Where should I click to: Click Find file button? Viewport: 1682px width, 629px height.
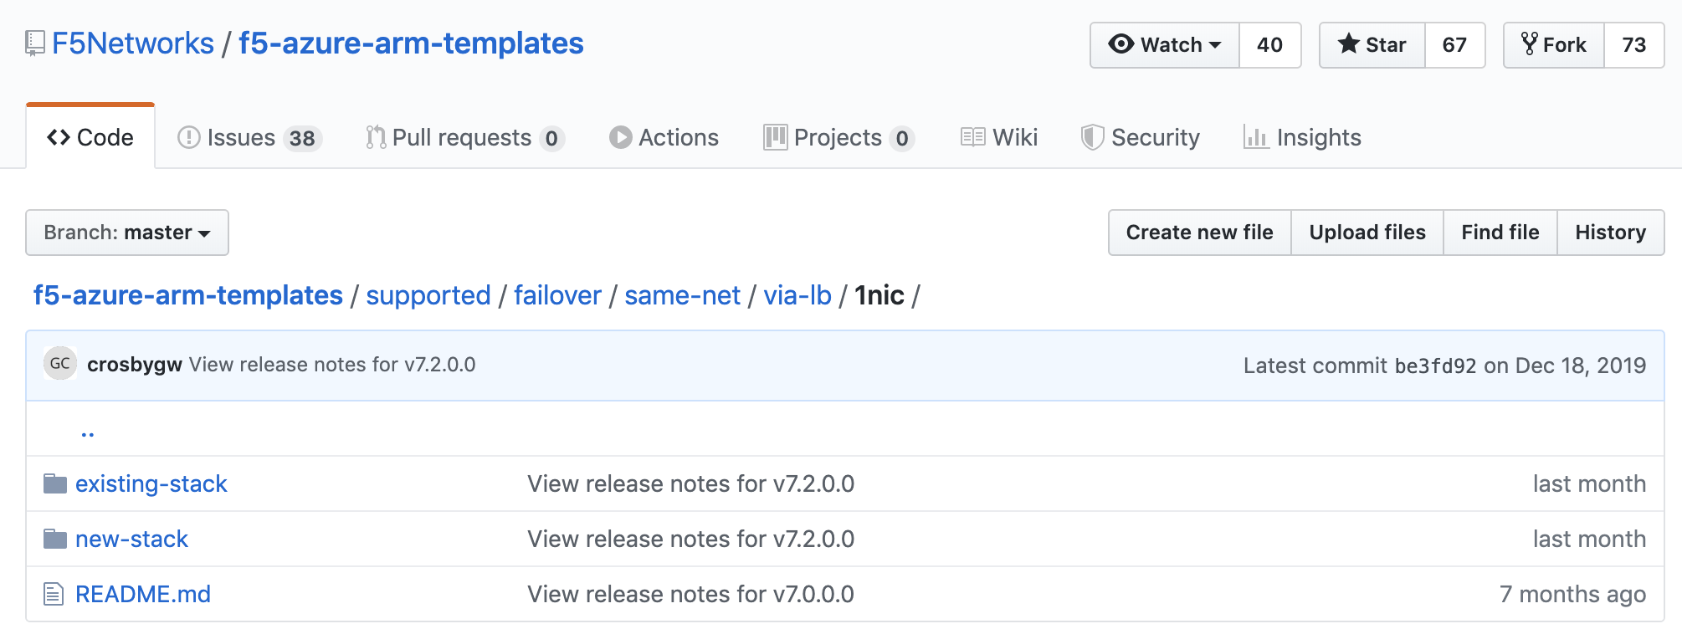click(x=1500, y=233)
